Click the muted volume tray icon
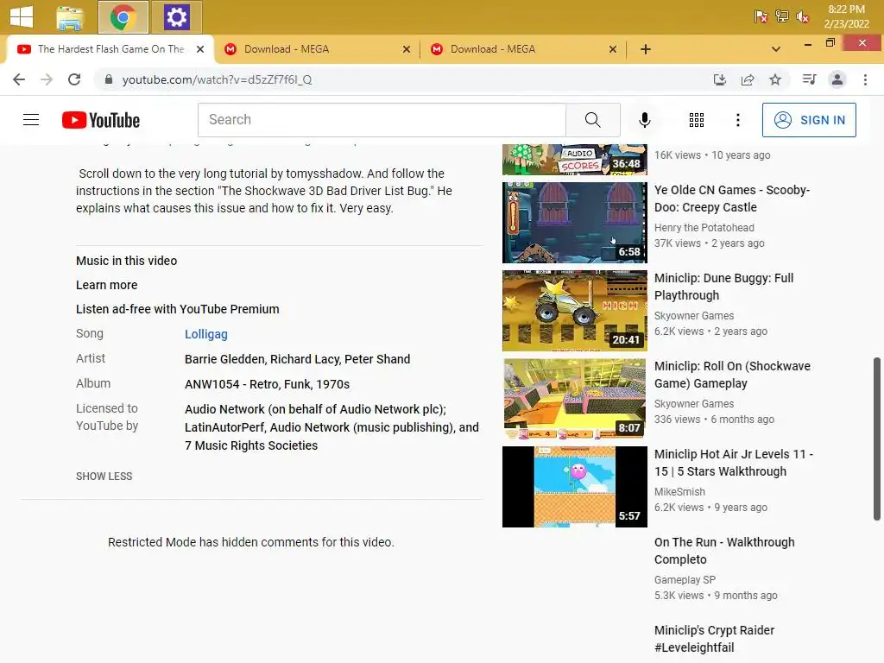This screenshot has width=884, height=663. click(x=803, y=17)
